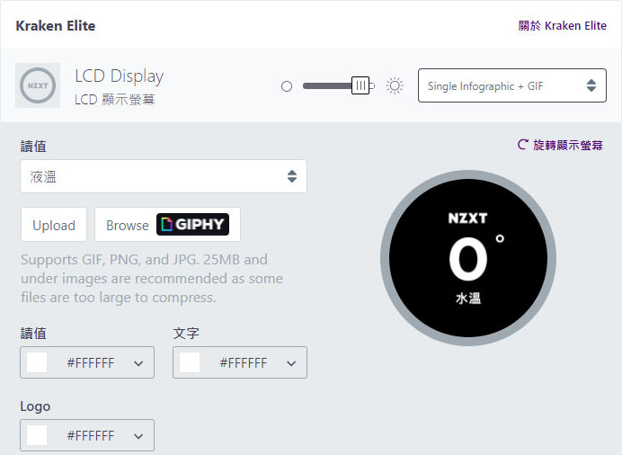Click the white swatch under 文字 color
622x455 pixels.
click(190, 362)
